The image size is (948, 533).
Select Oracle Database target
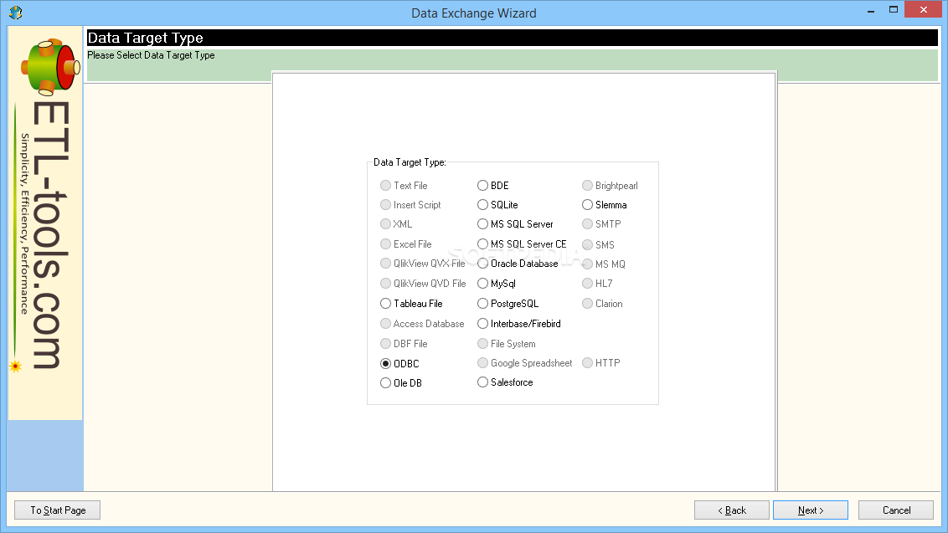[518, 264]
